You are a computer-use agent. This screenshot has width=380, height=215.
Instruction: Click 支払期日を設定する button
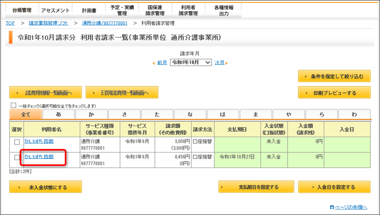(x=256, y=187)
